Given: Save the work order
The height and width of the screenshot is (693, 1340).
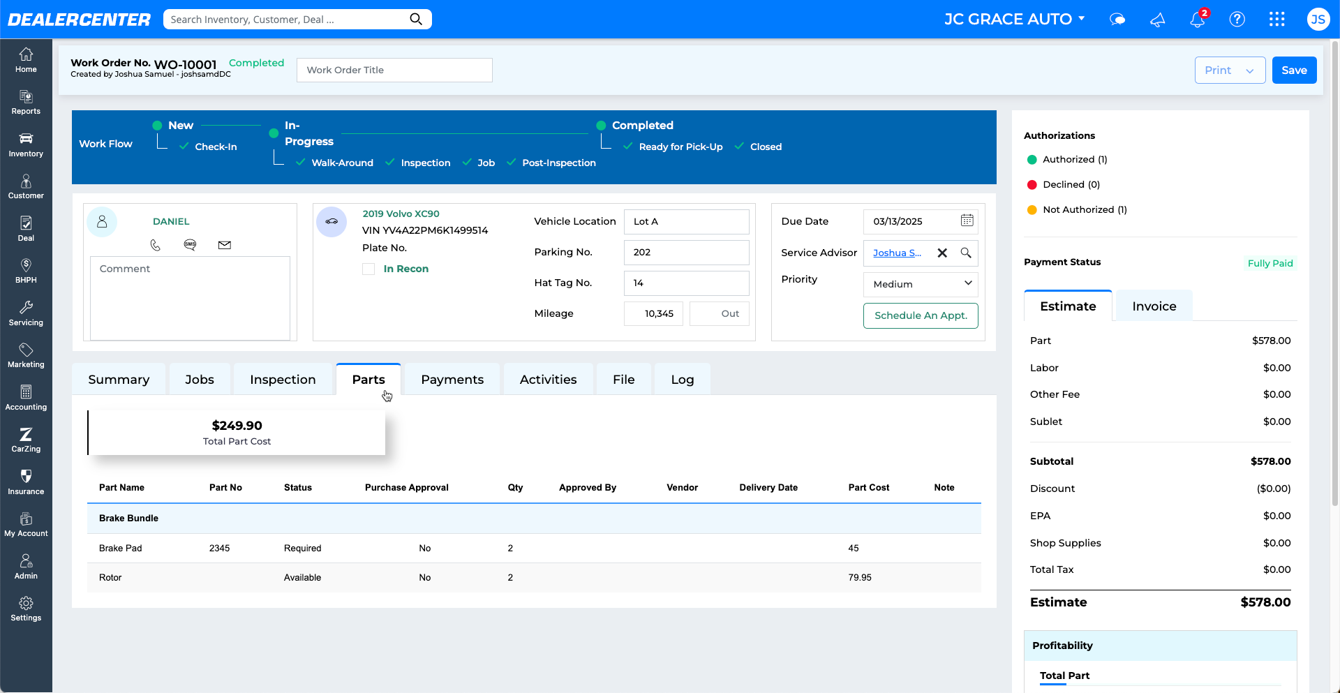Looking at the screenshot, I should (1294, 70).
